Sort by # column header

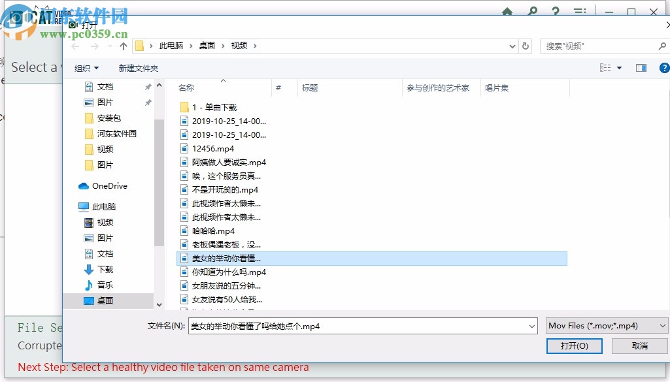[x=278, y=88]
